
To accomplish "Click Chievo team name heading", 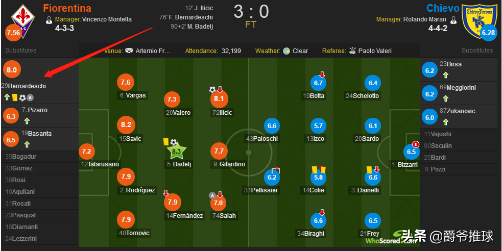I will pyautogui.click(x=443, y=8).
